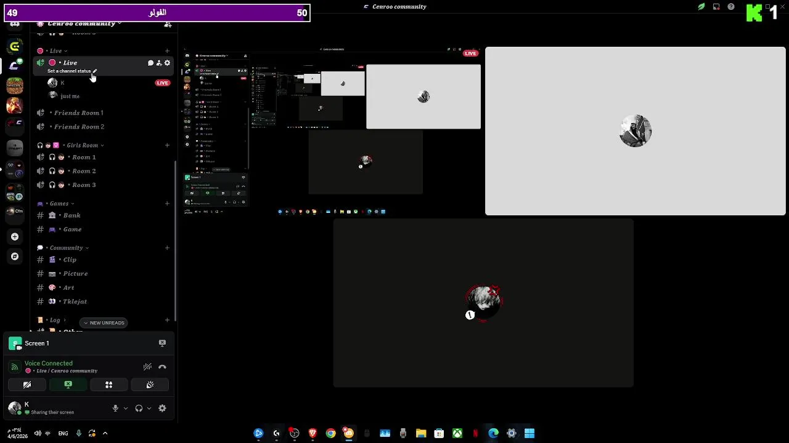Toggle noise suppression waveform icon

[147, 367]
